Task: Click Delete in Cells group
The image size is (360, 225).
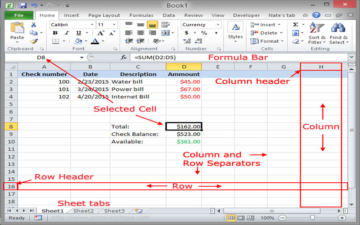Action: point(266,33)
